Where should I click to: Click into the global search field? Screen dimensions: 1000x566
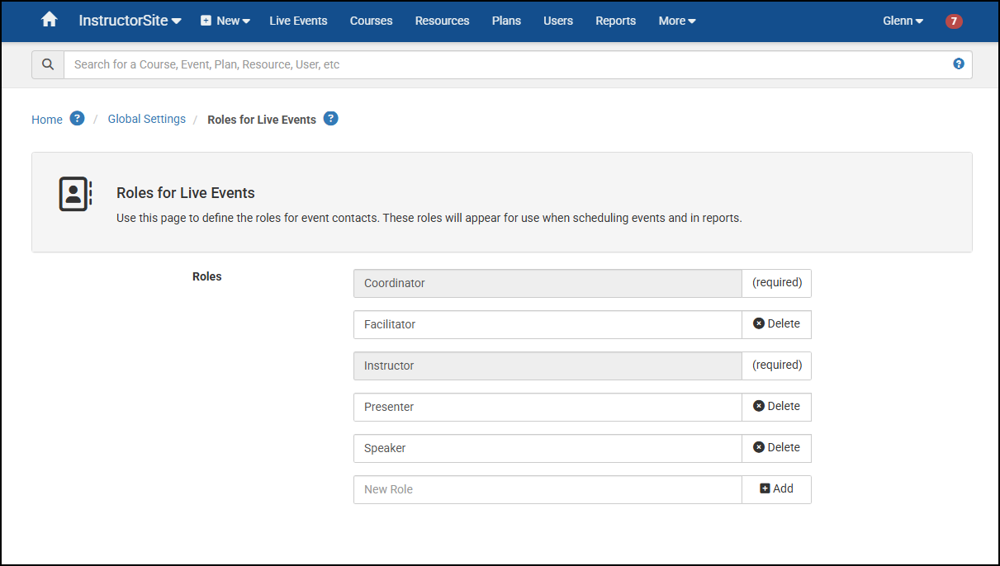(518, 64)
